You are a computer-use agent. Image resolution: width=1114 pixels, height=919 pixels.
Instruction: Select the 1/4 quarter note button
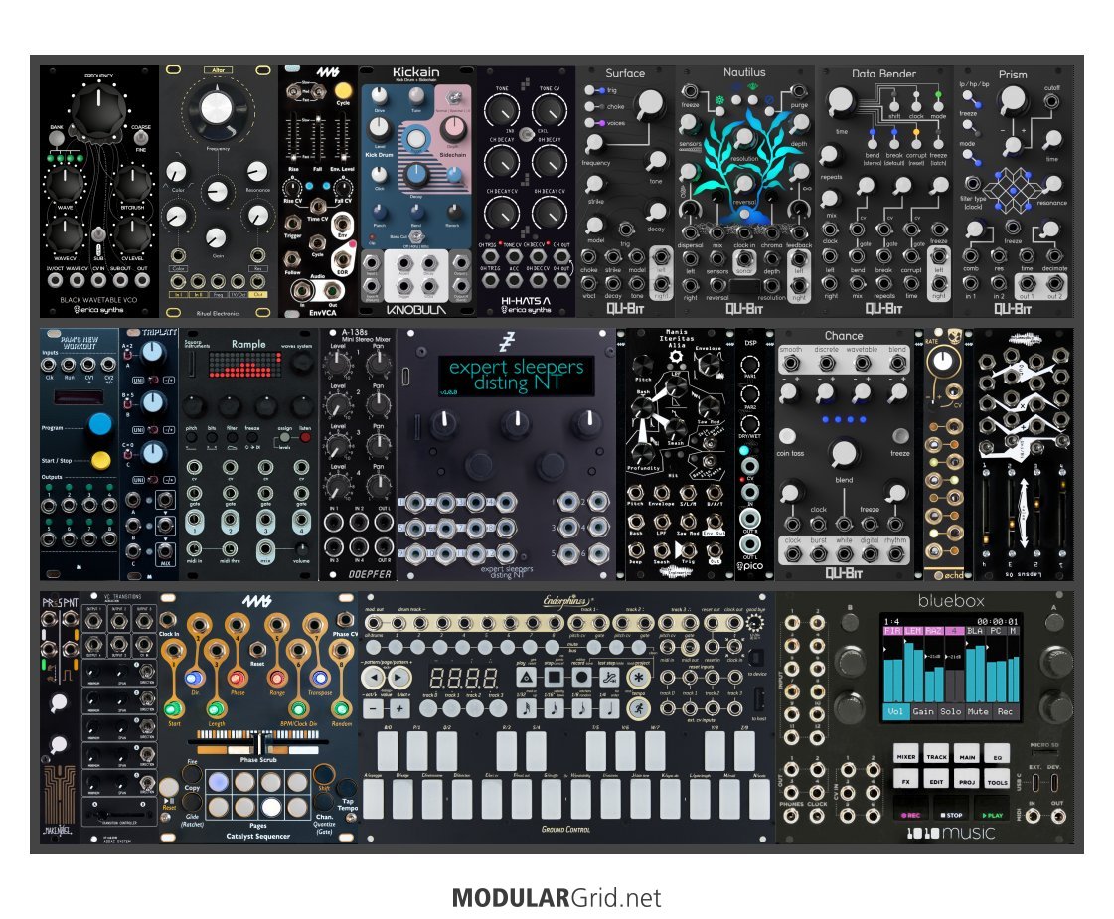click(x=609, y=707)
